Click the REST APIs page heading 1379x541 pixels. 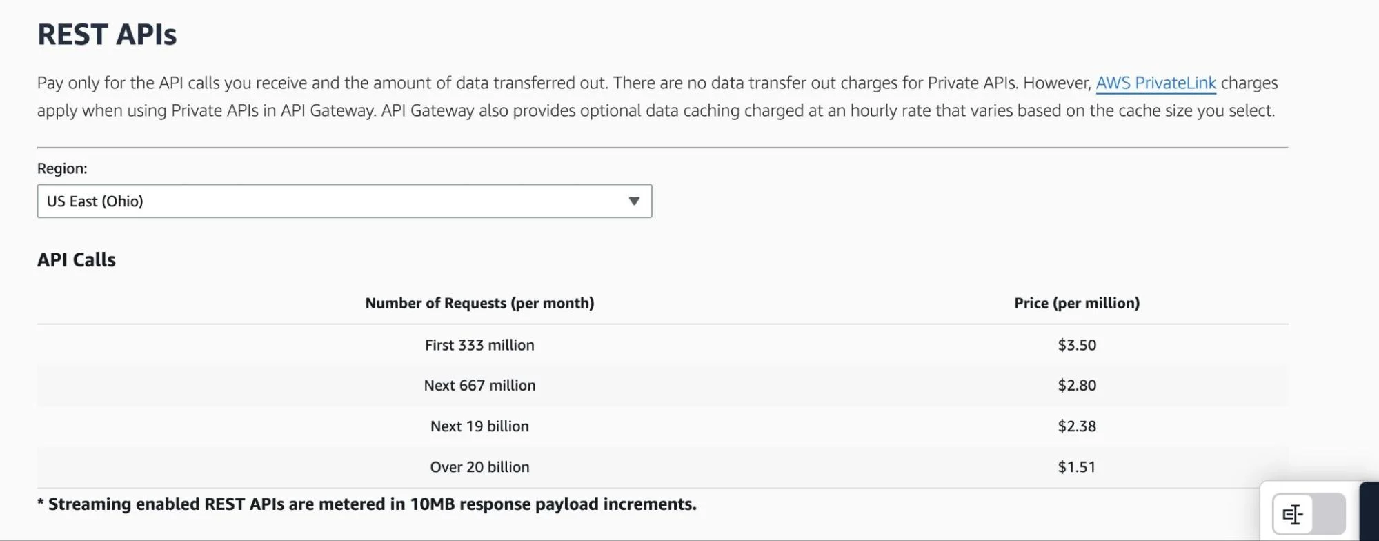coord(108,33)
